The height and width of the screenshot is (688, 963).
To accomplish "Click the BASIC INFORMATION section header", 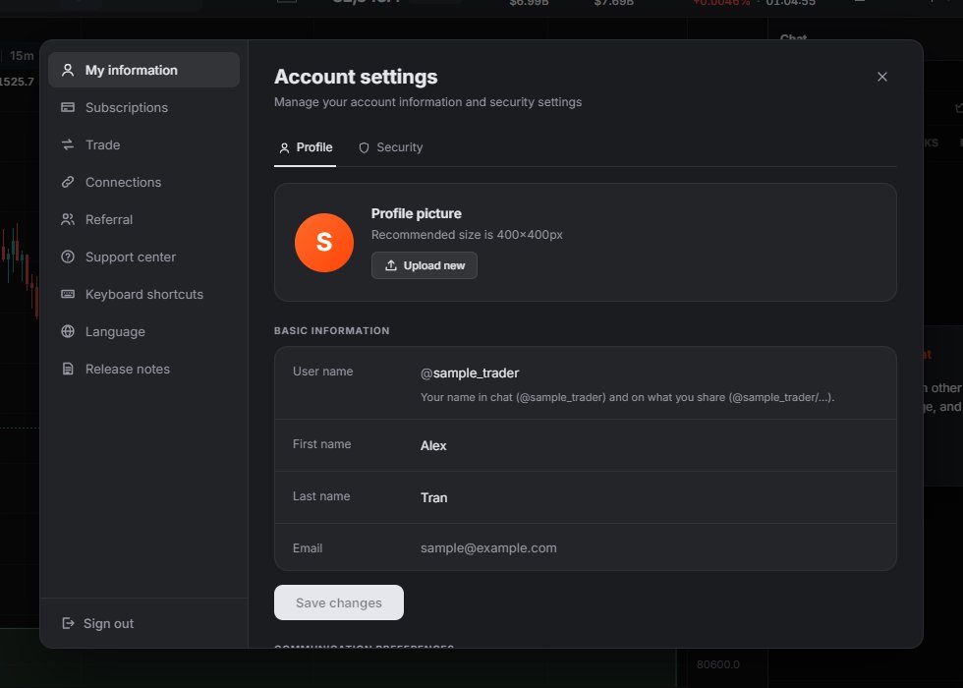I will tap(332, 330).
